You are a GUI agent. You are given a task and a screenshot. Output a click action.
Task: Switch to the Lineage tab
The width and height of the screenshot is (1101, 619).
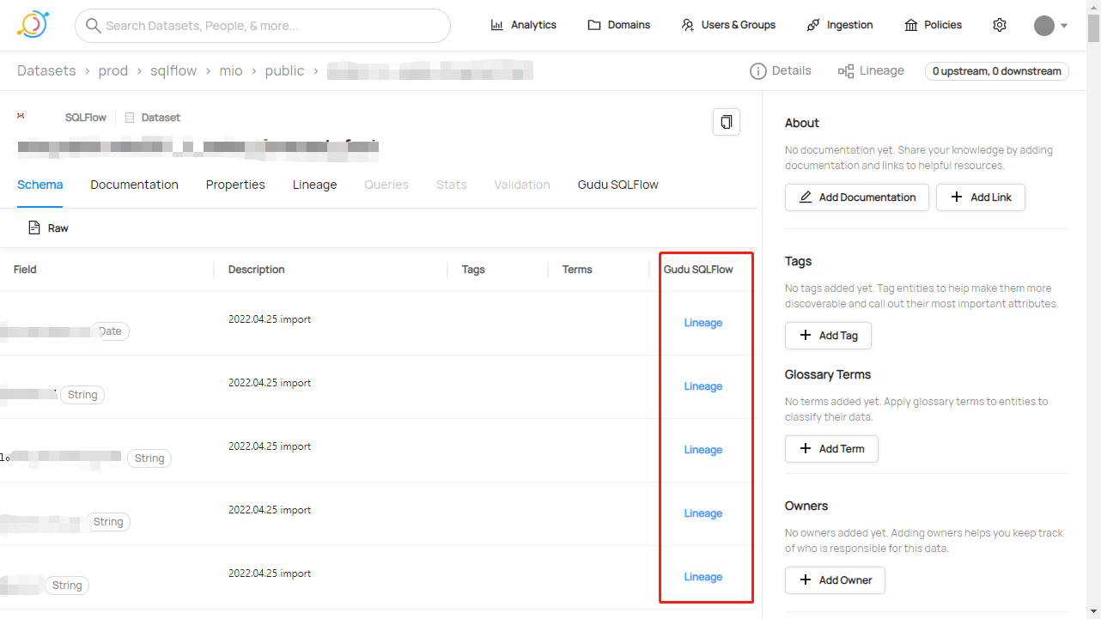(x=314, y=184)
